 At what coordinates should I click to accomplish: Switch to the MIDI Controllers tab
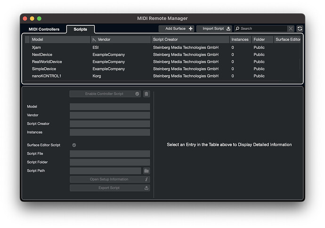(44, 29)
